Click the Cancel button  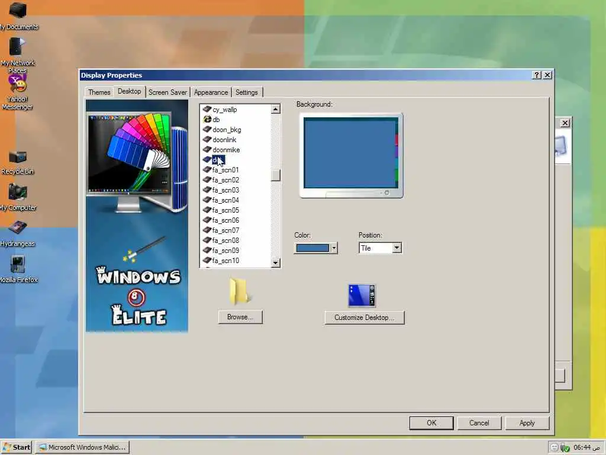(479, 423)
